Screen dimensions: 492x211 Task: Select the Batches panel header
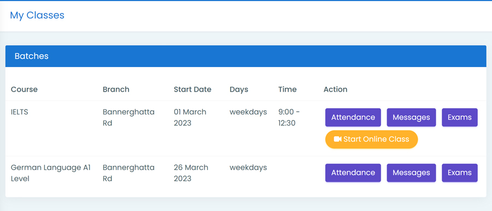pyautogui.click(x=245, y=56)
